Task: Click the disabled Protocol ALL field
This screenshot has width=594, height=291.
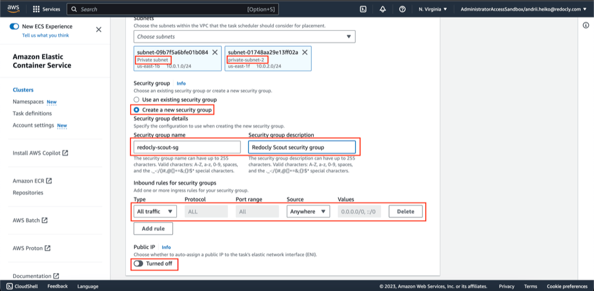Action: (x=206, y=211)
